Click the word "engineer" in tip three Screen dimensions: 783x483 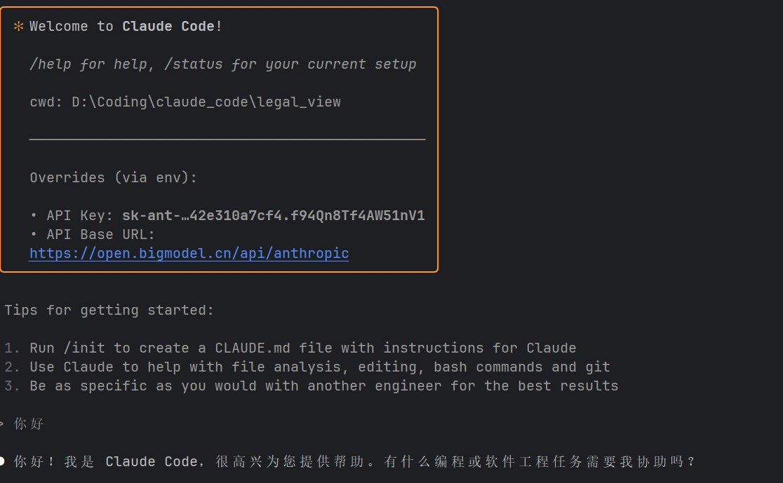point(408,386)
